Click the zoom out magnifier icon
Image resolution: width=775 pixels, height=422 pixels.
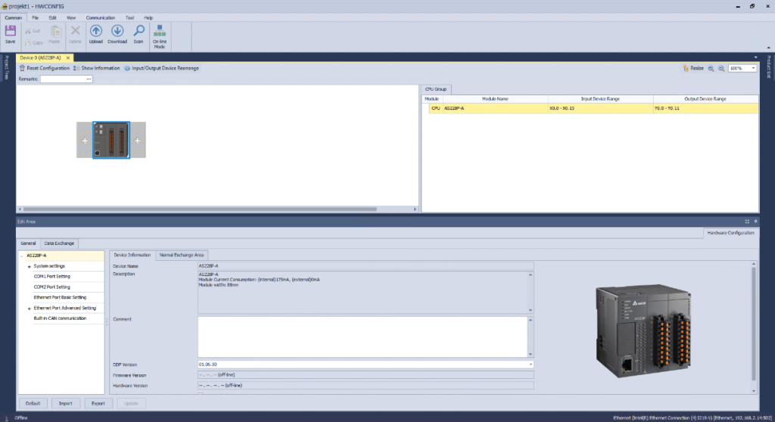[721, 68]
